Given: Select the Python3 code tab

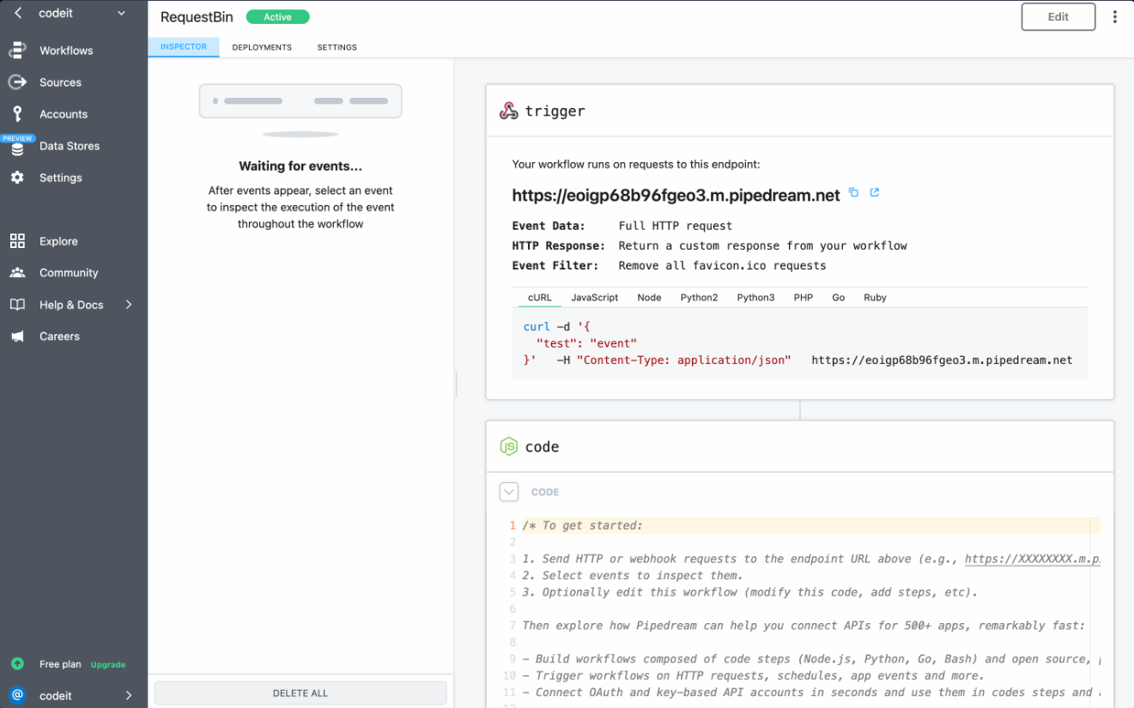Looking at the screenshot, I should (755, 298).
